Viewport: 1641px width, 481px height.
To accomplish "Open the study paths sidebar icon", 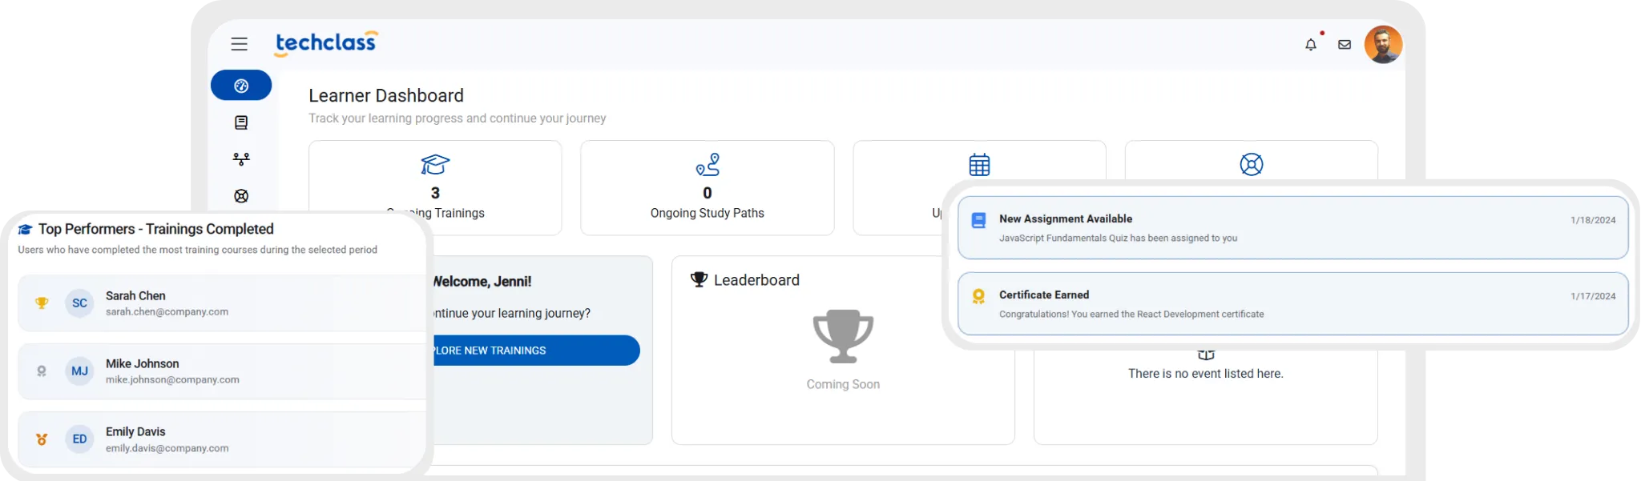I will click(241, 159).
